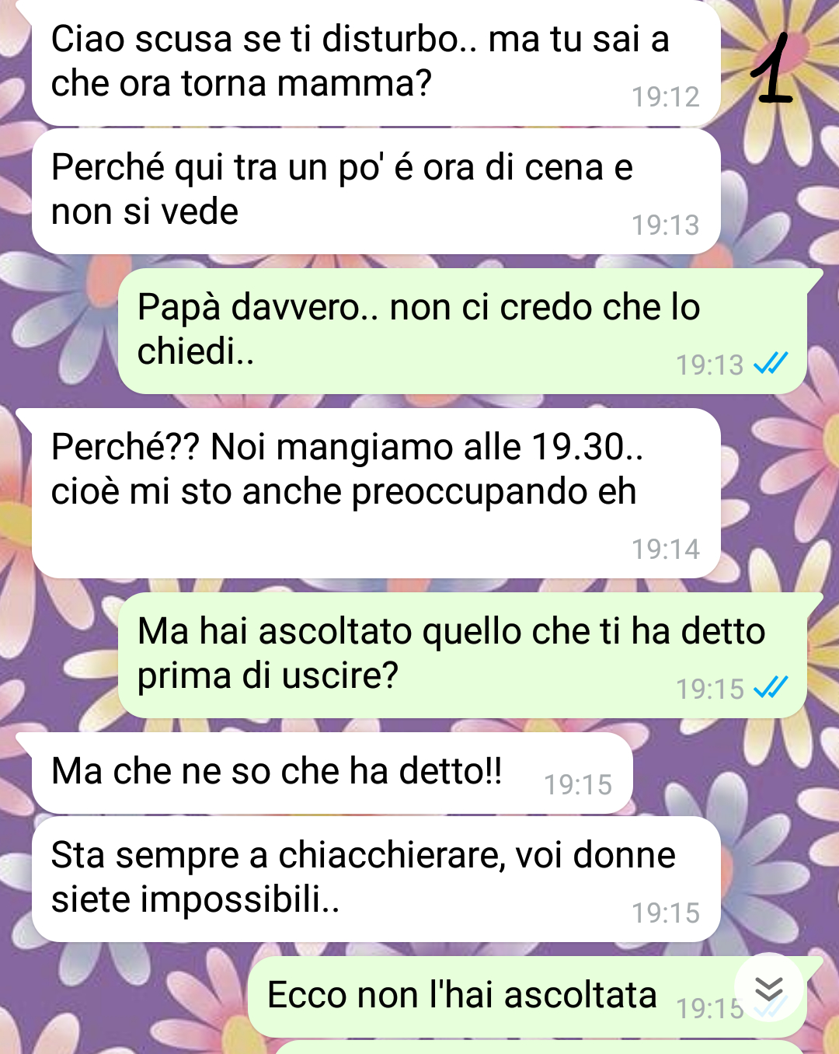The height and width of the screenshot is (1054, 839).
Task: Tap blue read ticks on 'Papà davvero' message
Action: pos(771,363)
